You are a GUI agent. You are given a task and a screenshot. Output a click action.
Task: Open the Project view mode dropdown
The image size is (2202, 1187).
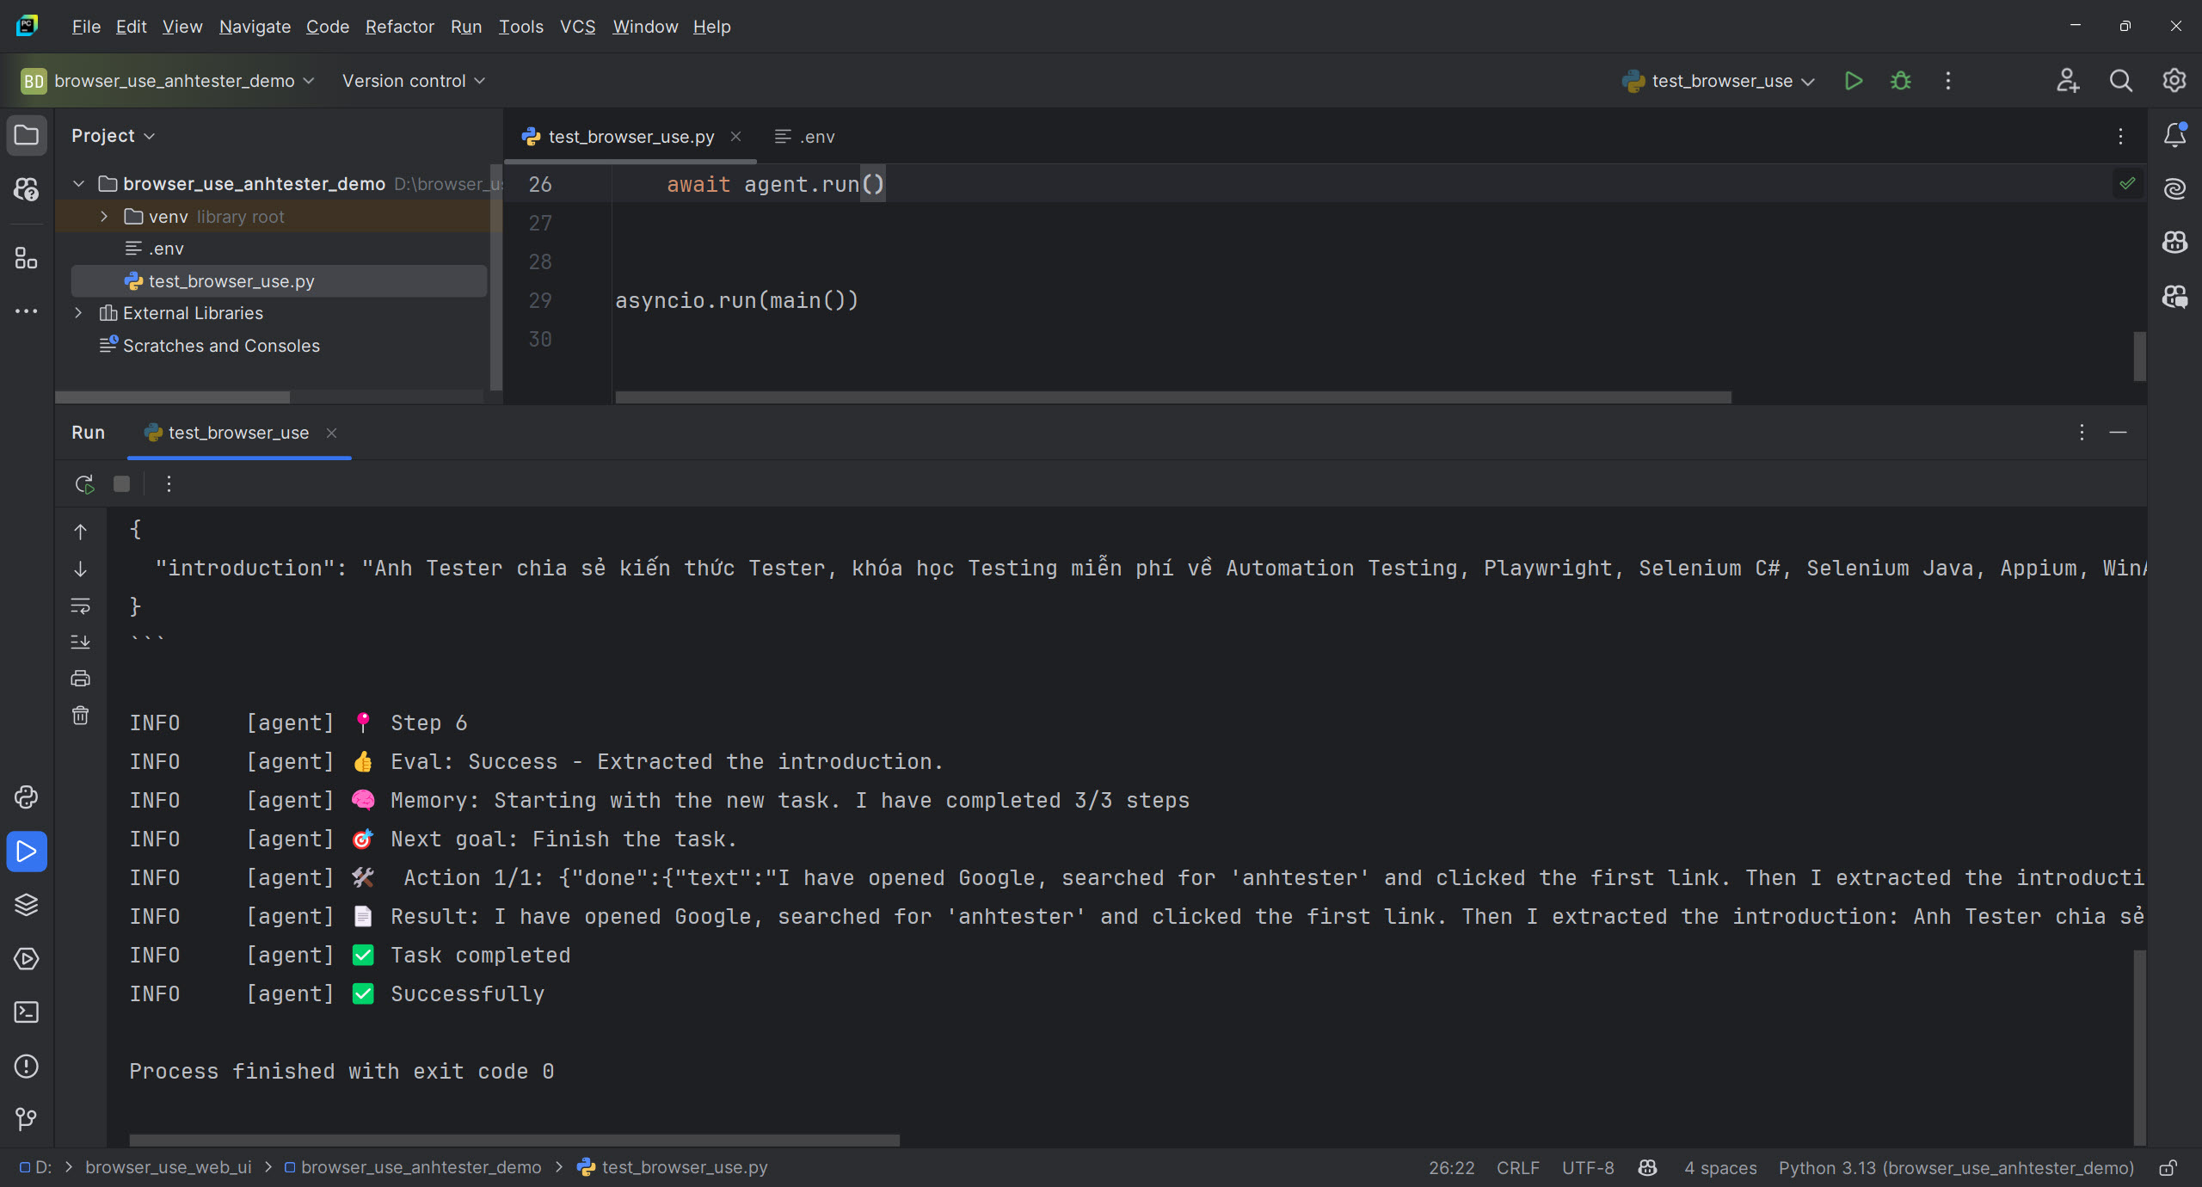[x=113, y=136]
